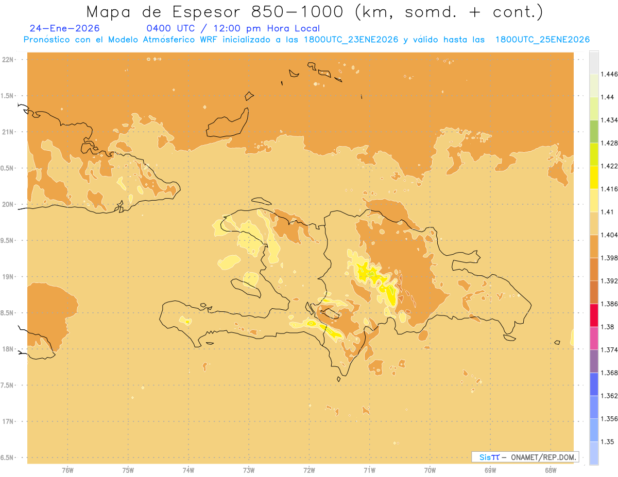
Task: Click the legend value '1.362'
Action: click(610, 396)
